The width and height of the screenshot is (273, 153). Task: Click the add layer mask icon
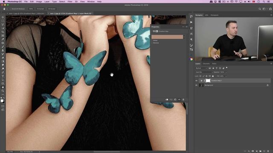click(x=253, y=151)
